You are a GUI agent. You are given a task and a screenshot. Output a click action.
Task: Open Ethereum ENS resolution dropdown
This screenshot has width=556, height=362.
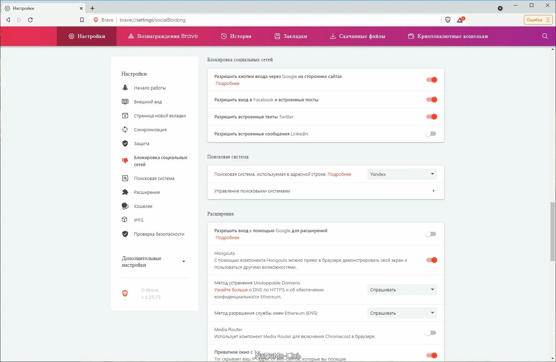[402, 313]
